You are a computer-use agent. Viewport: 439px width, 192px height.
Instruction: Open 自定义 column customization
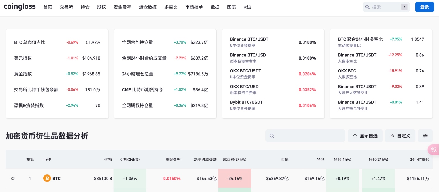tap(400, 136)
